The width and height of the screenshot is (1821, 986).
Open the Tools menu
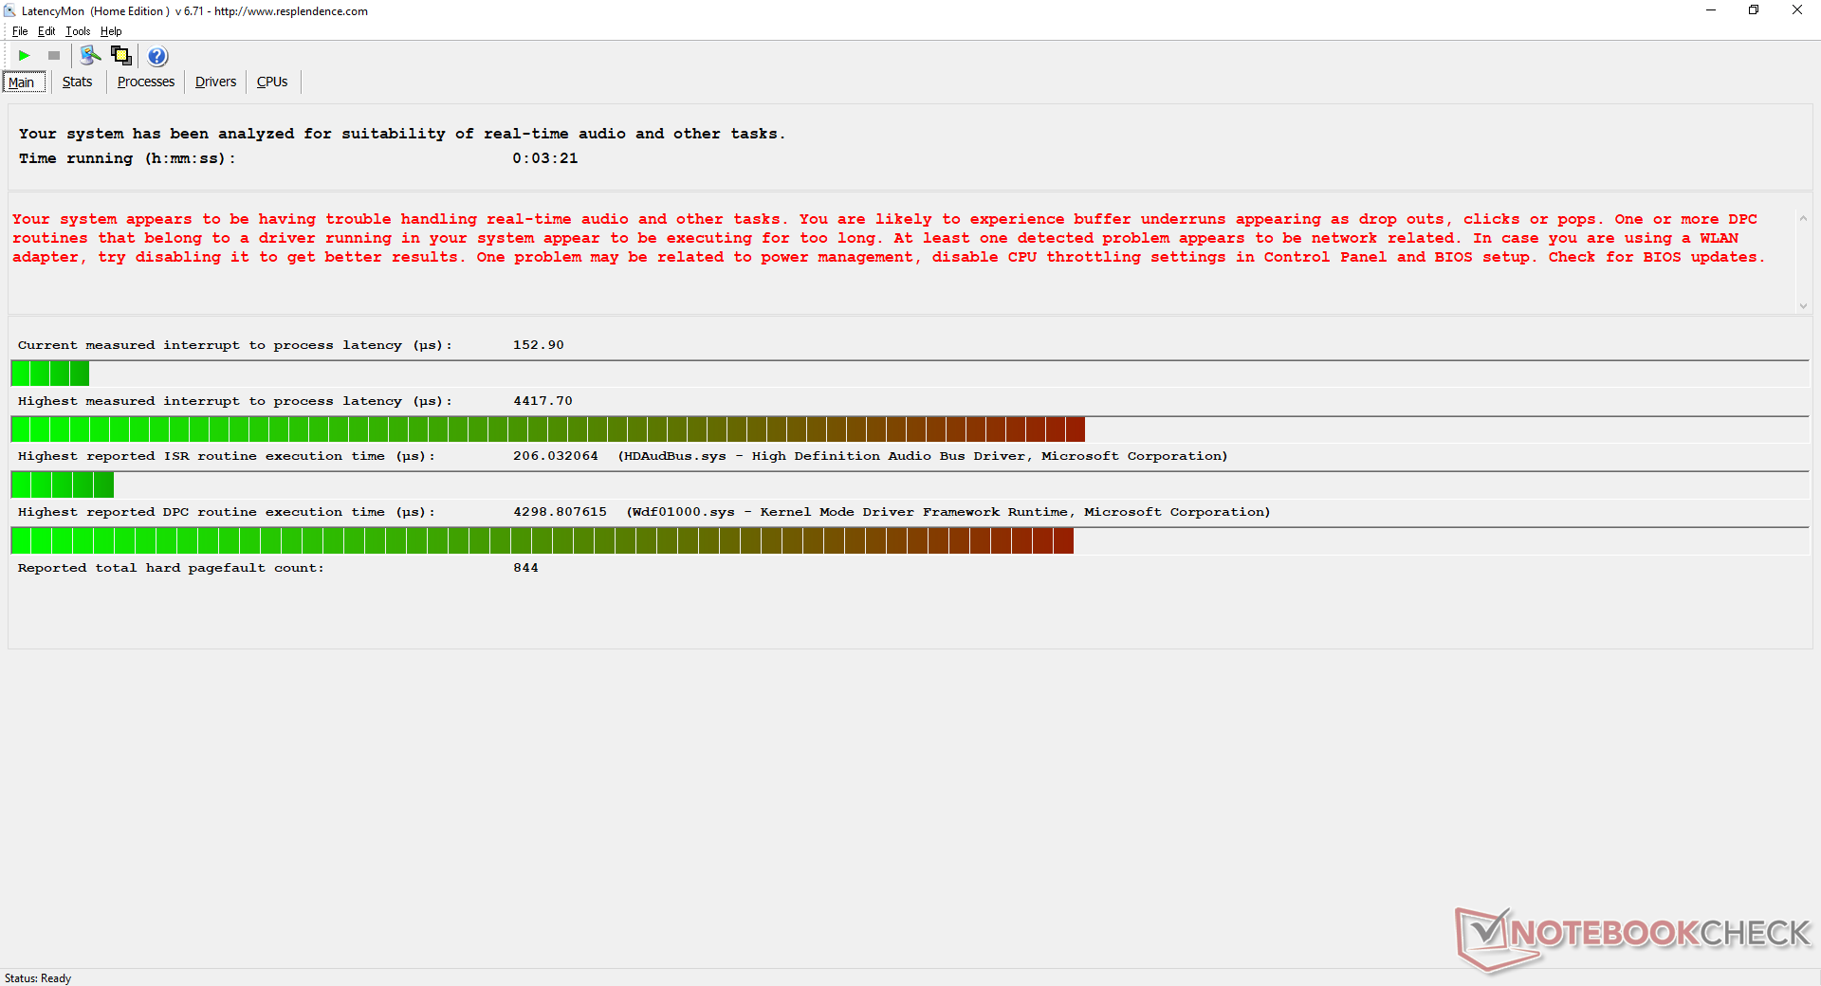click(x=78, y=31)
